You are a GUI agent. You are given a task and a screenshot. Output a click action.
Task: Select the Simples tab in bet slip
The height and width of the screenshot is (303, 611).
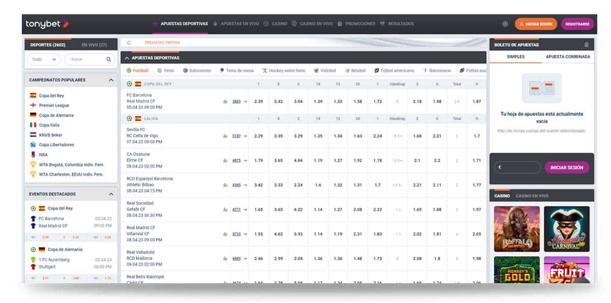[x=516, y=57]
